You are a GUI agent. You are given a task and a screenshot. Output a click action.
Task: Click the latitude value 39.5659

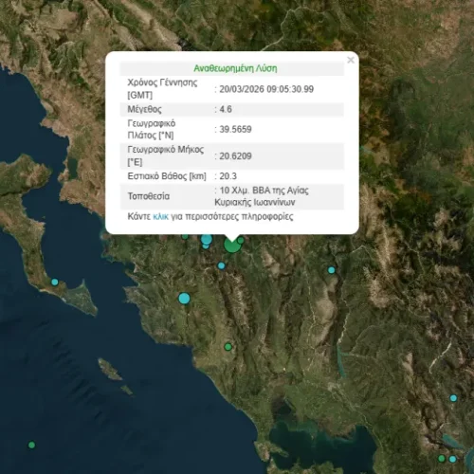[235, 129]
